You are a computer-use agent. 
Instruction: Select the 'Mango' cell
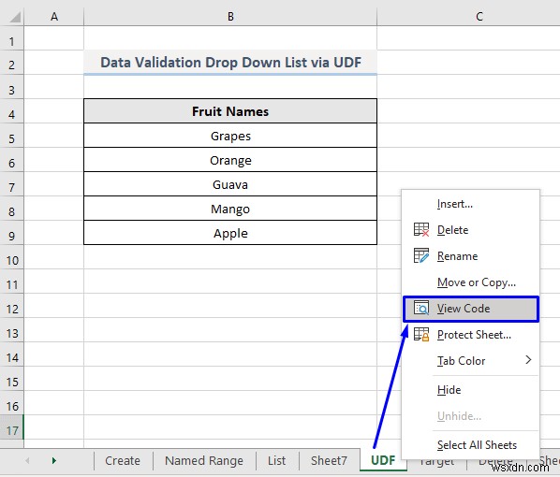(230, 209)
